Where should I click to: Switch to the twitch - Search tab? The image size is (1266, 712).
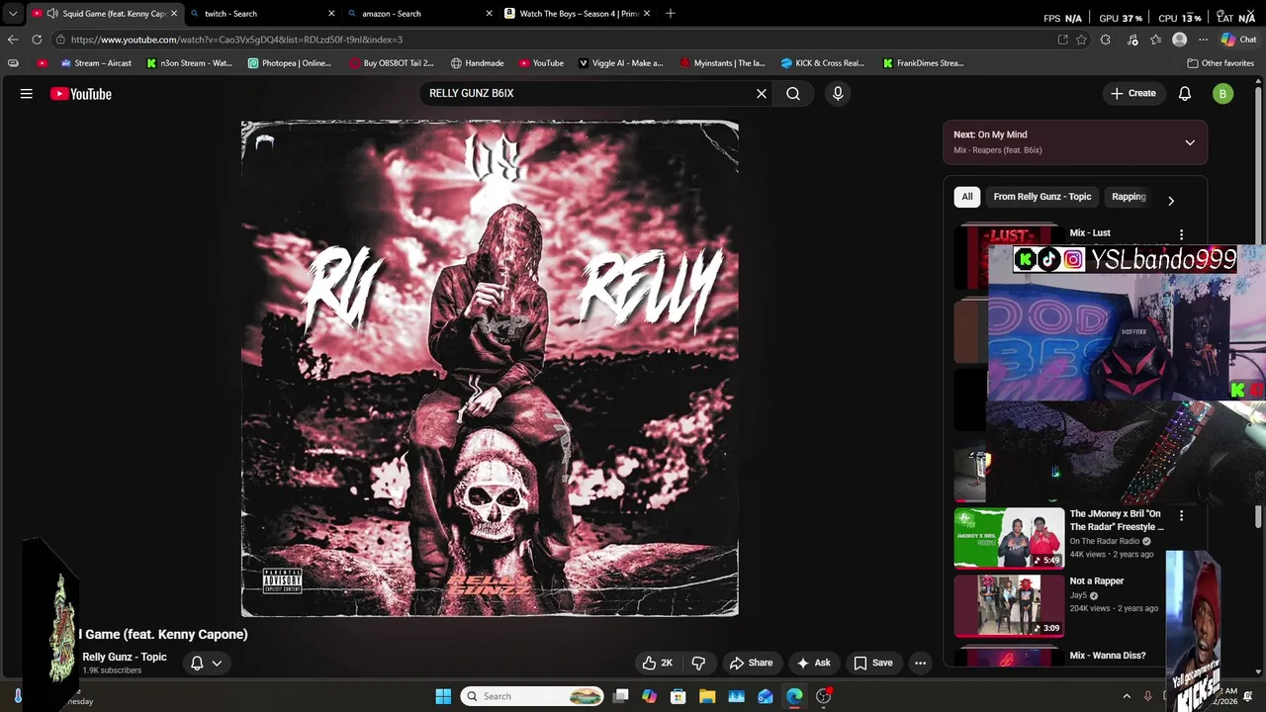coord(261,14)
